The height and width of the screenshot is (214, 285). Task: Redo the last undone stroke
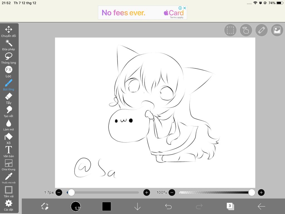click(x=199, y=206)
